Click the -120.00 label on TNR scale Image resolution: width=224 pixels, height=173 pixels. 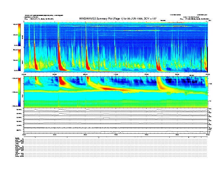[x=15, y=78]
